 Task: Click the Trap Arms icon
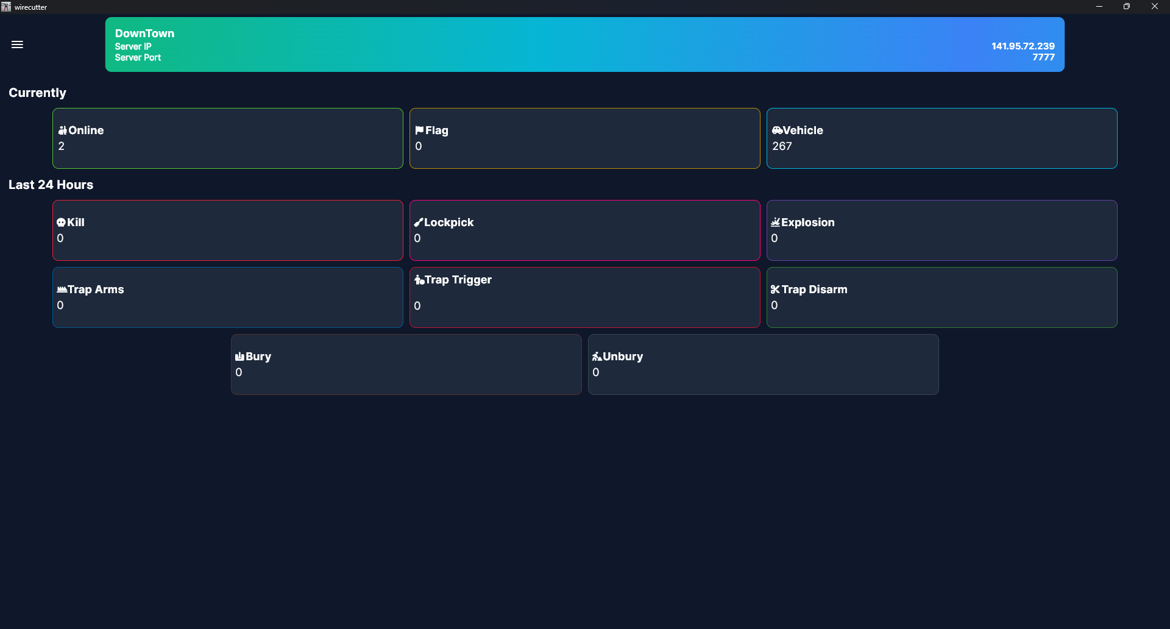(62, 290)
